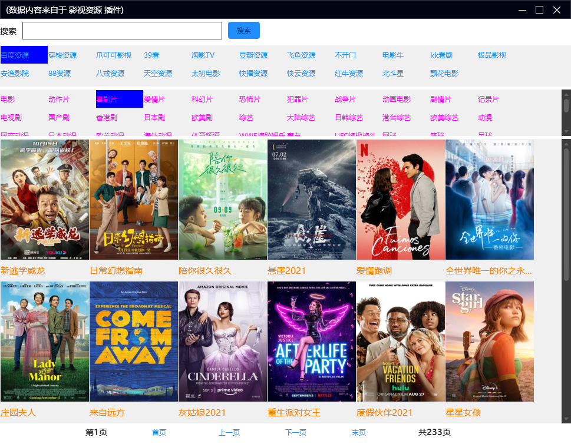Image resolution: width=571 pixels, height=444 pixels.
Task: Open the 综艺 category
Action: [246, 117]
